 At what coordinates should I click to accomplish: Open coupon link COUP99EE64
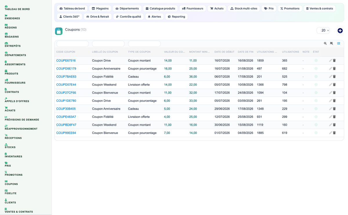pos(66,133)
